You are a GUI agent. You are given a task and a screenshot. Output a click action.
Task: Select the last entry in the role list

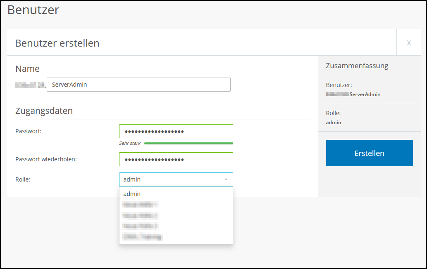142,237
